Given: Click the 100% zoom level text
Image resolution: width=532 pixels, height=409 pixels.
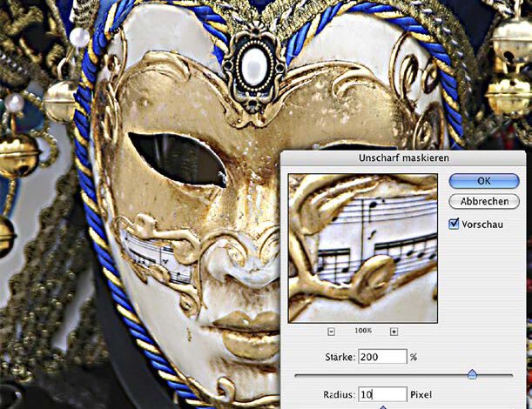Looking at the screenshot, I should [x=363, y=331].
